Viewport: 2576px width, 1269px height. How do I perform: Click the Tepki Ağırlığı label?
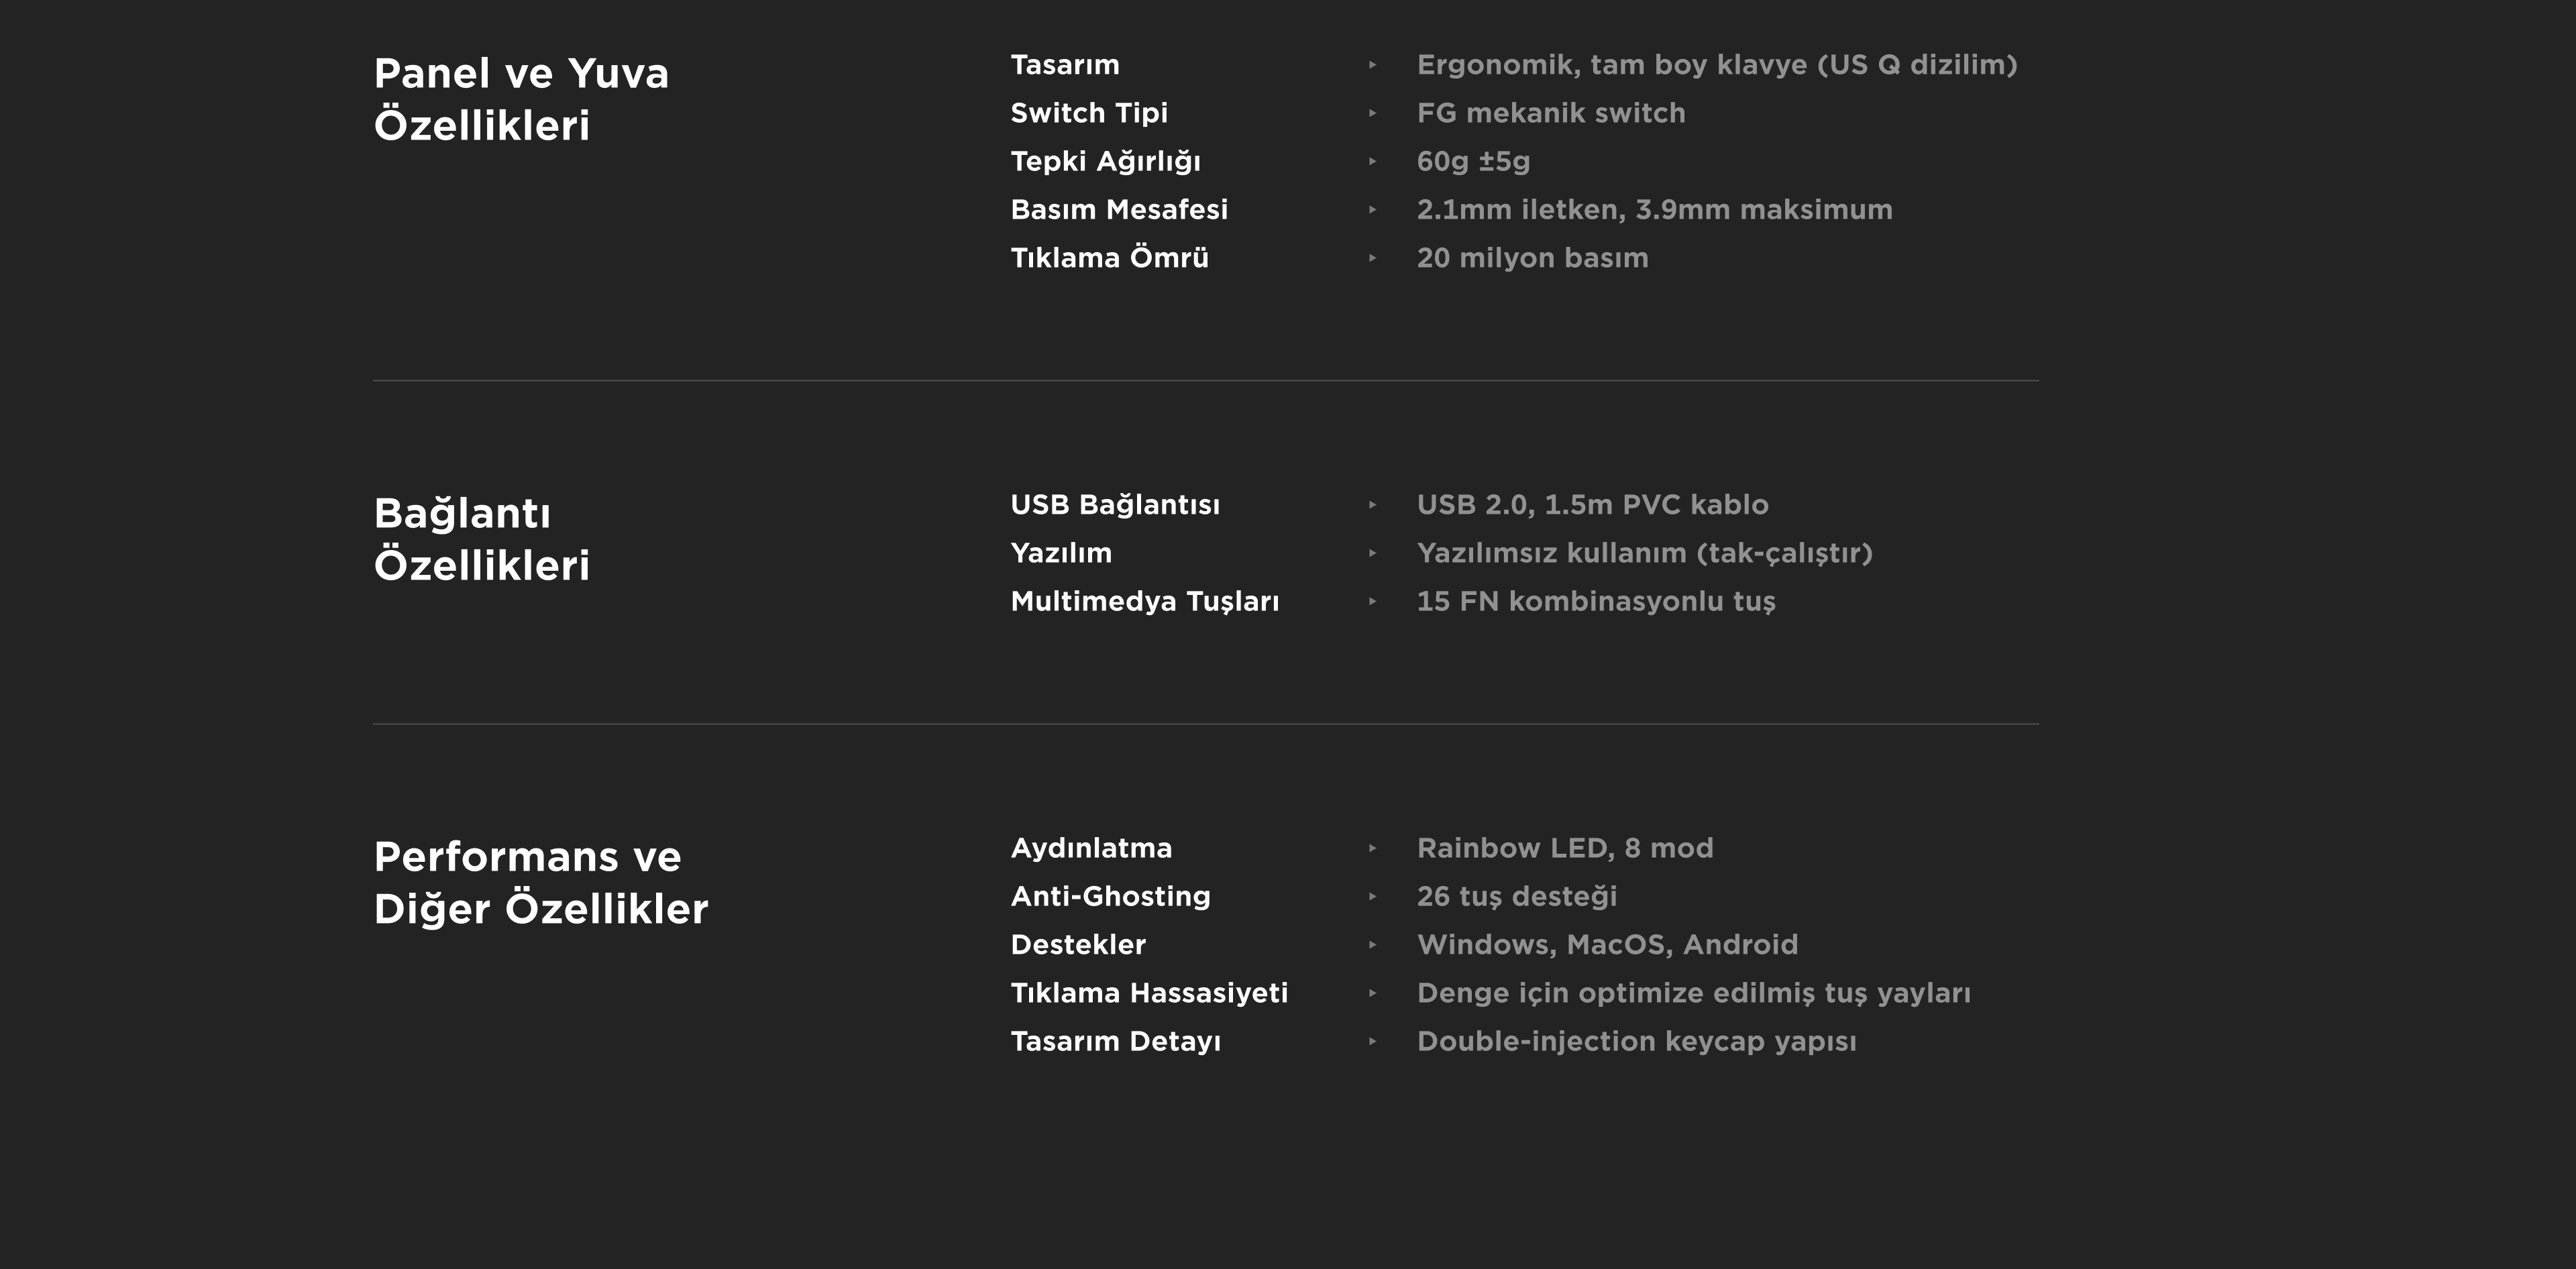1105,161
